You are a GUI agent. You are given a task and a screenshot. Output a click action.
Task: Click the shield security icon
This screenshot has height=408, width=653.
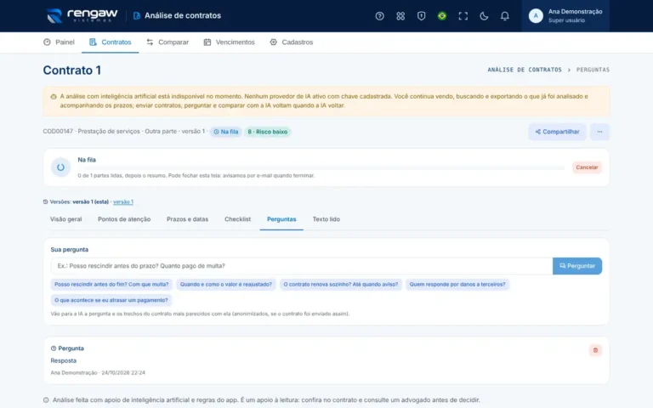pos(421,16)
